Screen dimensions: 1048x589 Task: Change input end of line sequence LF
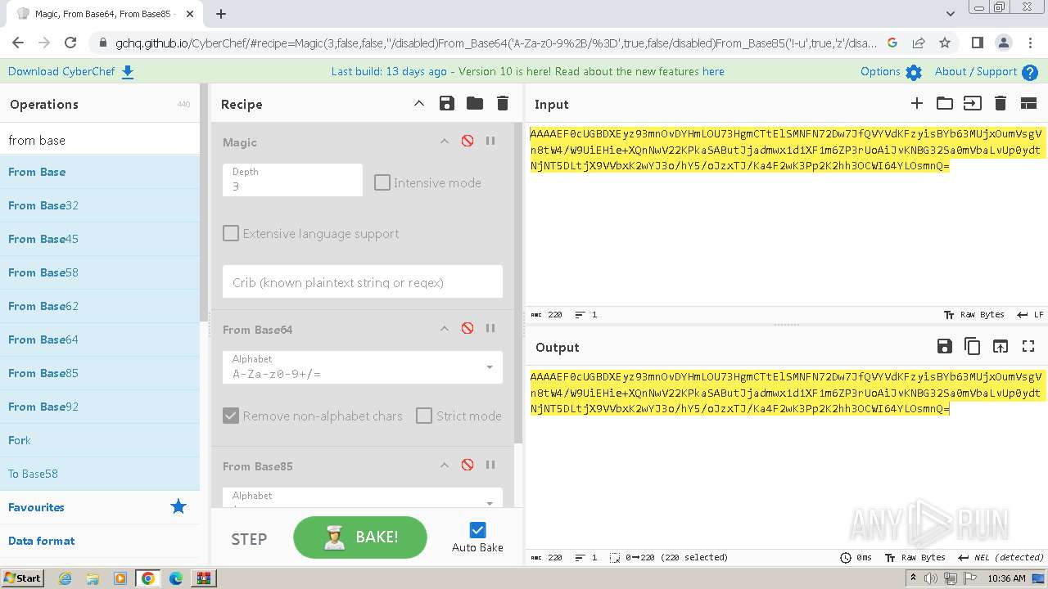[x=1030, y=314]
